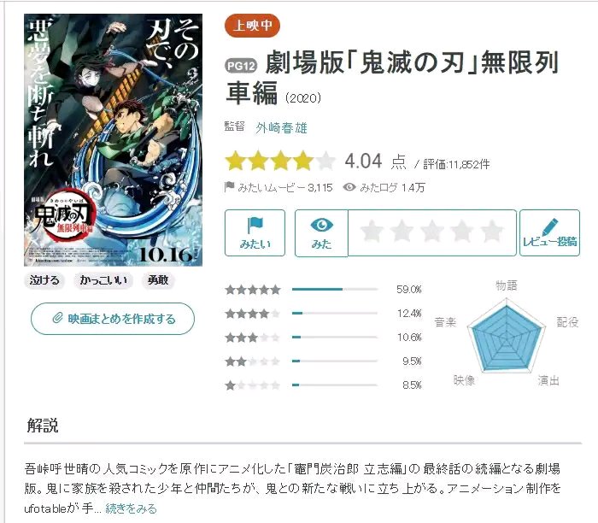Rate the movie five stars

click(x=491, y=232)
